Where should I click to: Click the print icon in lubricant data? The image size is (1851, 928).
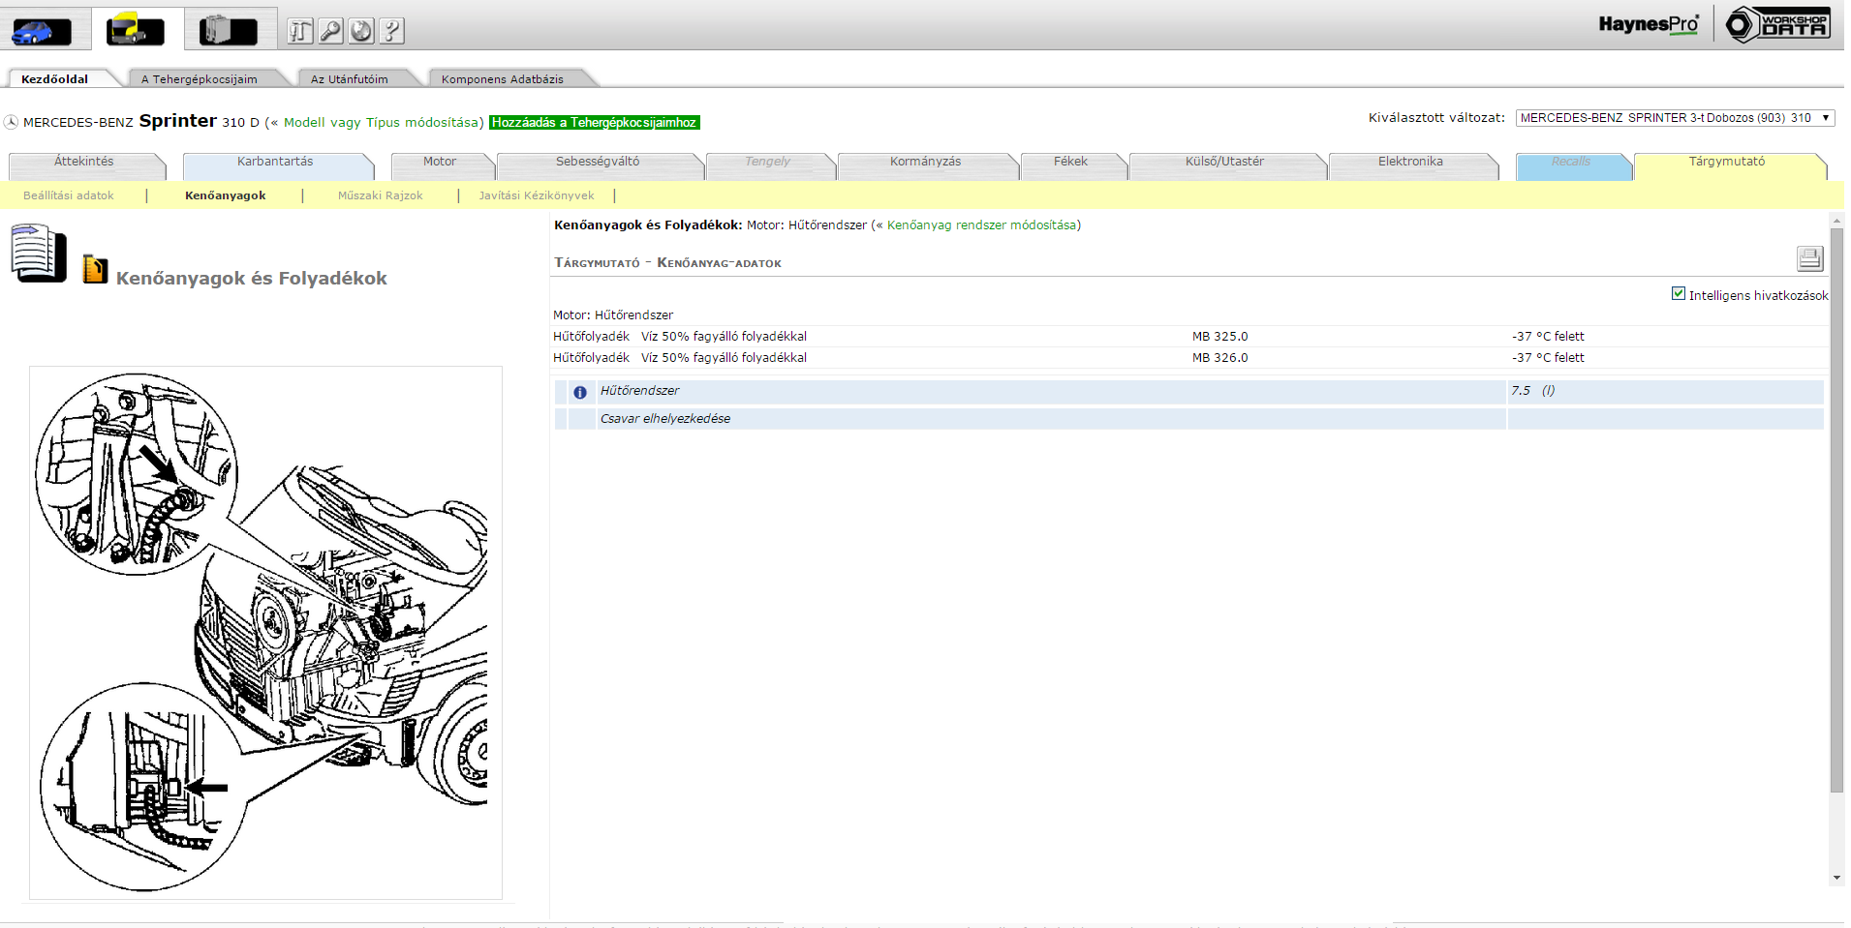click(1809, 258)
